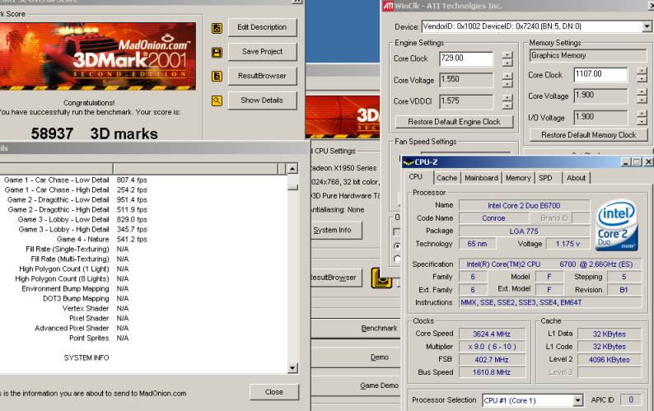654x411 pixels.
Task: Open the Processor Selection dropdown
Action: pyautogui.click(x=577, y=400)
